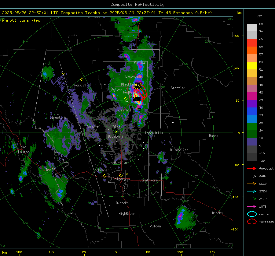
Task: Click the Didsbury town label
Action: [116, 136]
